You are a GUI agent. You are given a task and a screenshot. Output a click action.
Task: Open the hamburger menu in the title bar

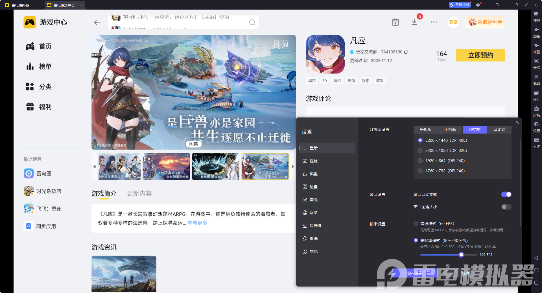click(488, 5)
